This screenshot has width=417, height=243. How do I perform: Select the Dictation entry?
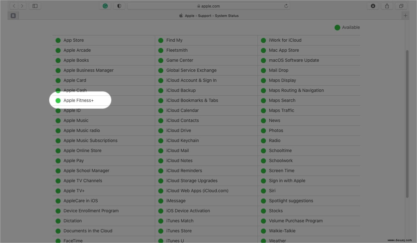[73, 221]
